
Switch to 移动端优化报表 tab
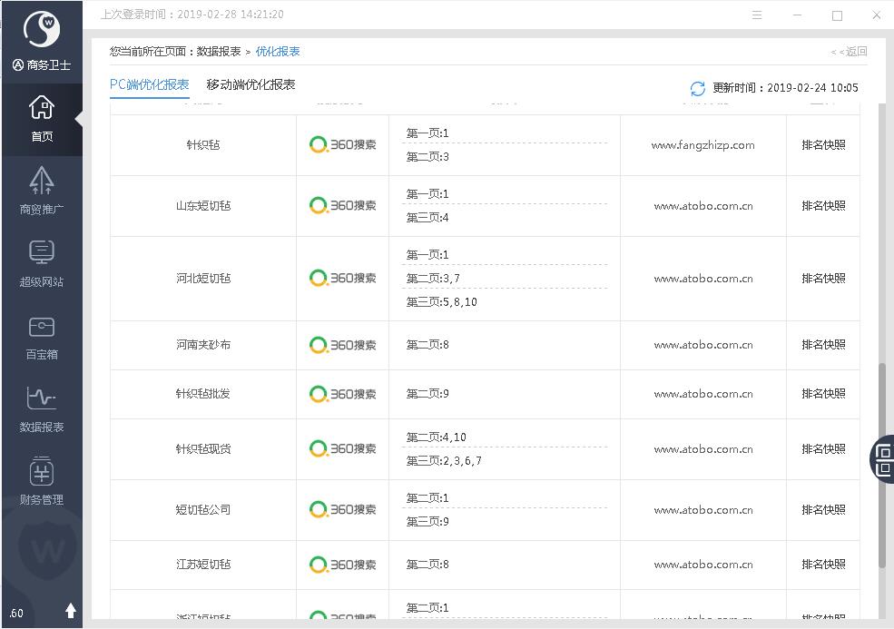coord(251,84)
